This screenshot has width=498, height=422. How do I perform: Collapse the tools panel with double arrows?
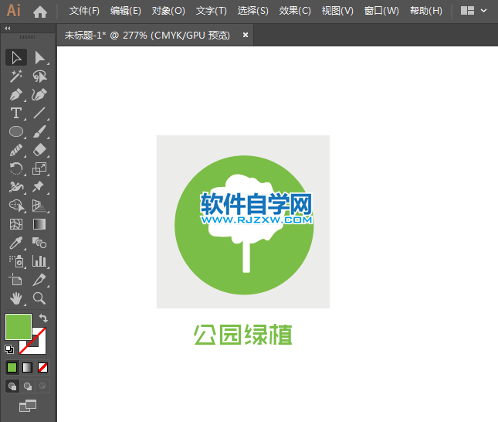[x=8, y=28]
